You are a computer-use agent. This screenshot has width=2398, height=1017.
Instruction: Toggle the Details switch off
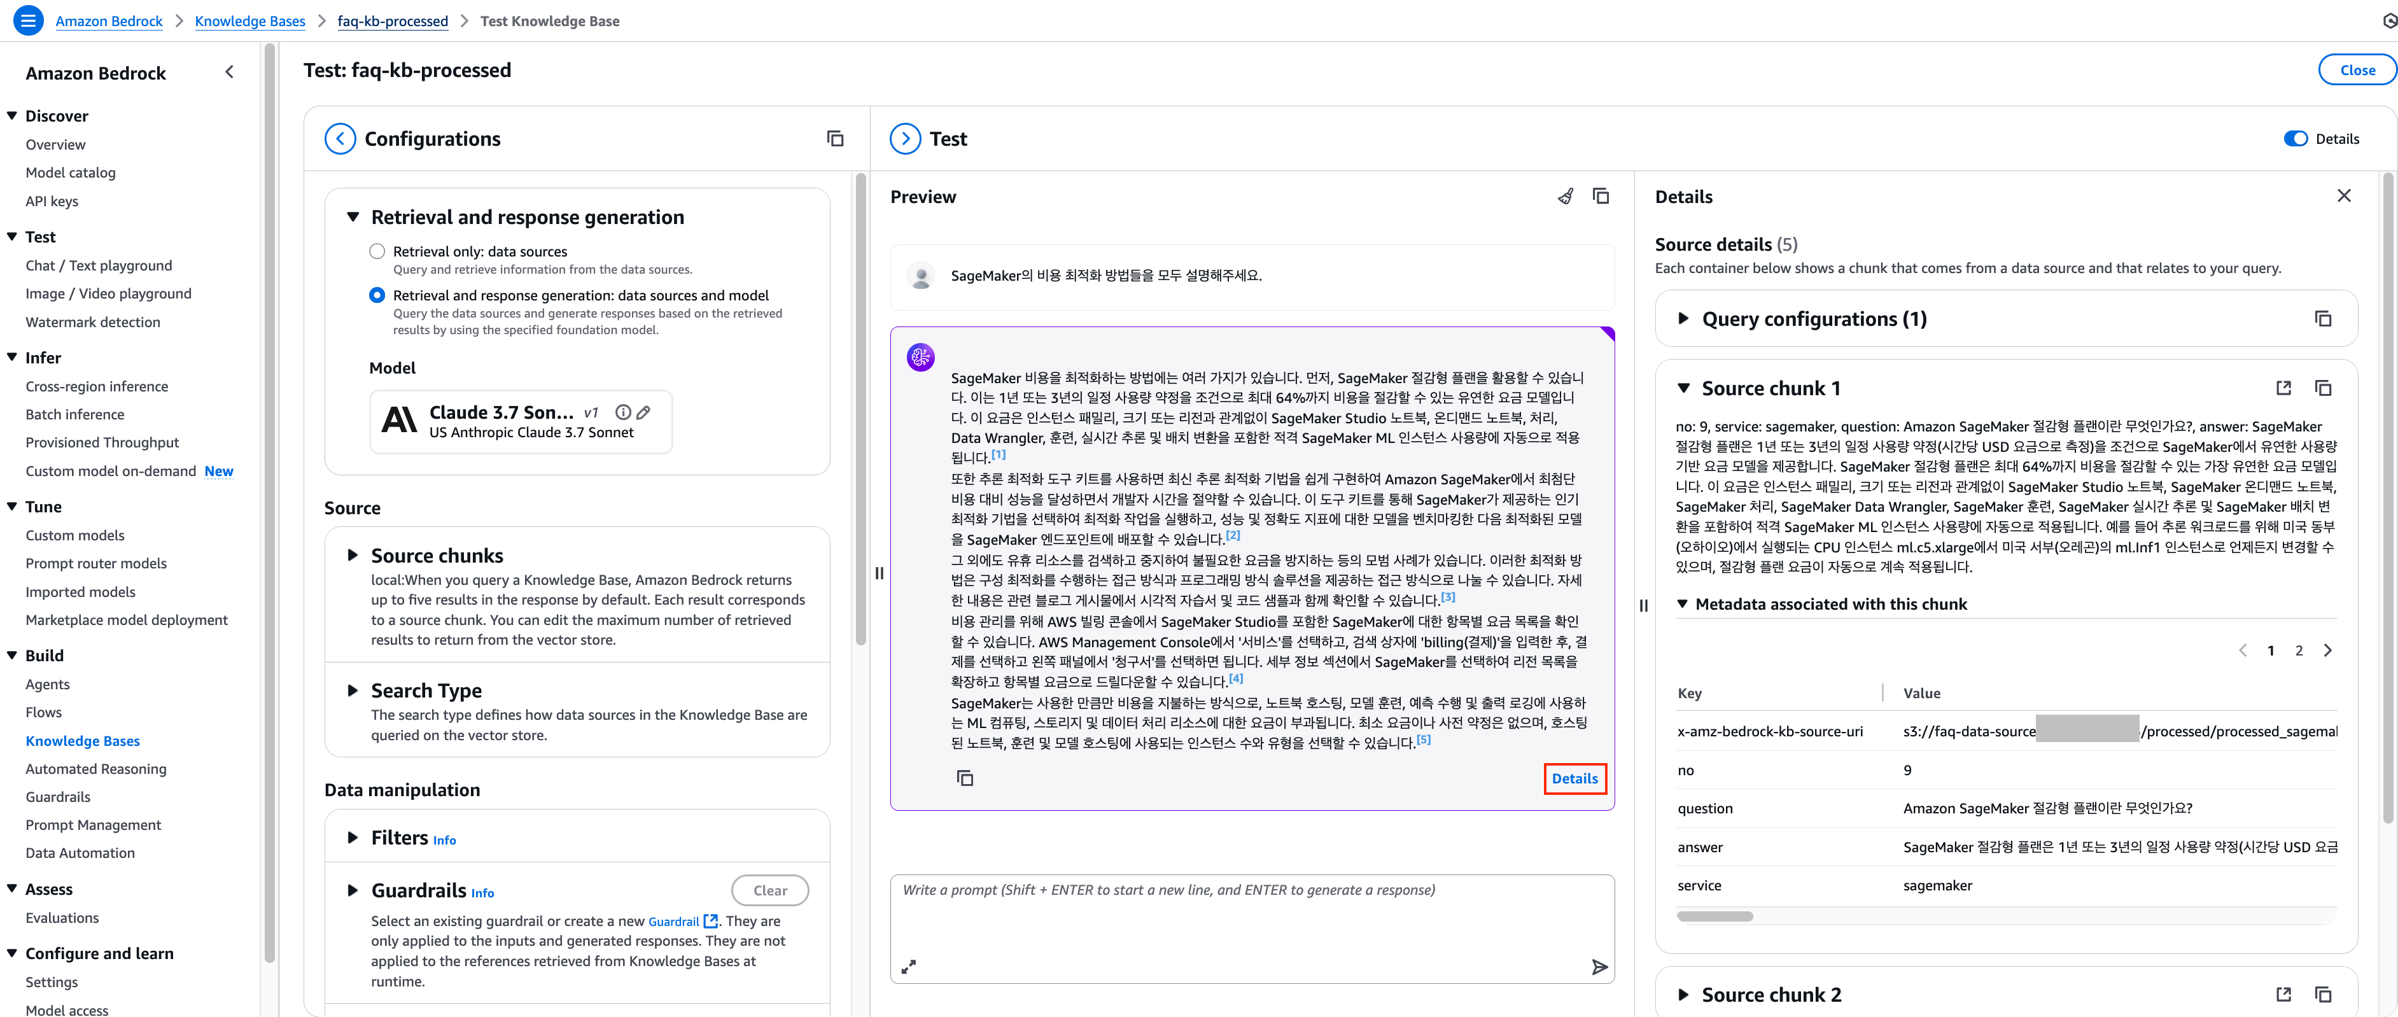click(2296, 139)
